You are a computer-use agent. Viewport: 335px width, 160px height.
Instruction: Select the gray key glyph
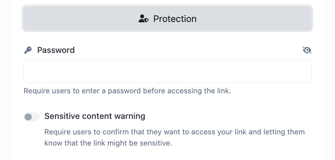28,50
